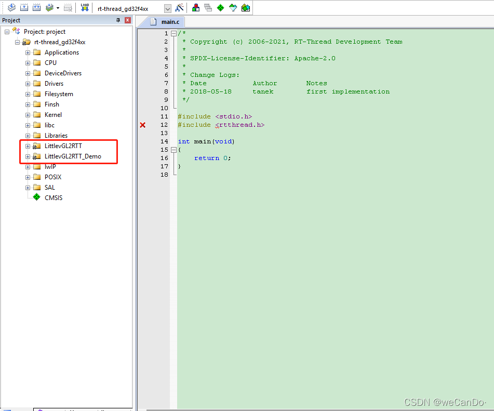Image resolution: width=494 pixels, height=411 pixels.
Task: Expand the LittlevGL2RTT_Demo folder
Action: (28, 156)
